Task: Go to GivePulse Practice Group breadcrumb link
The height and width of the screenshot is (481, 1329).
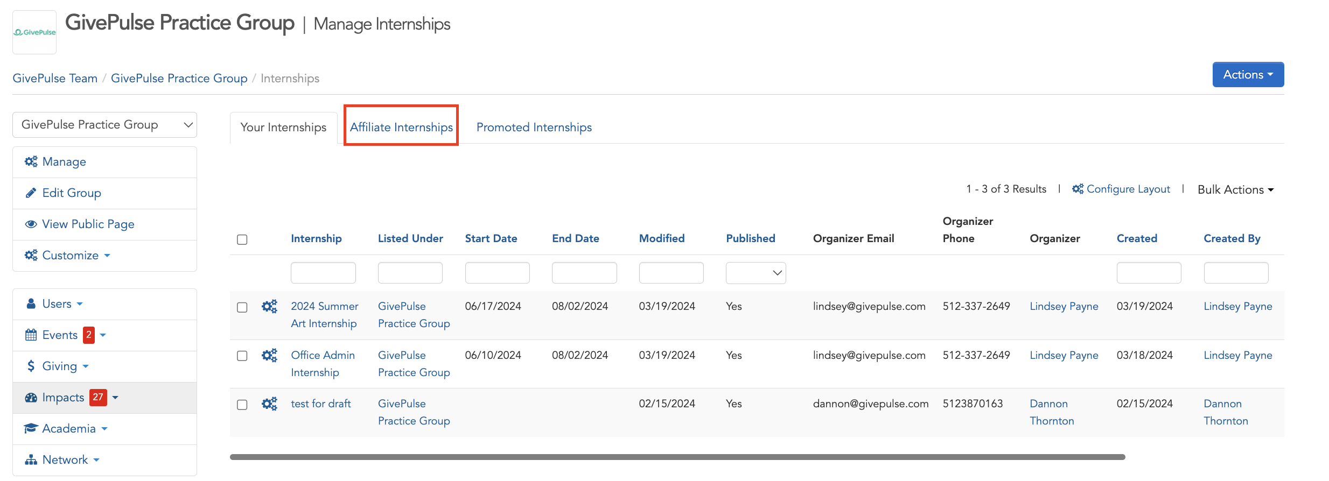Action: tap(179, 78)
